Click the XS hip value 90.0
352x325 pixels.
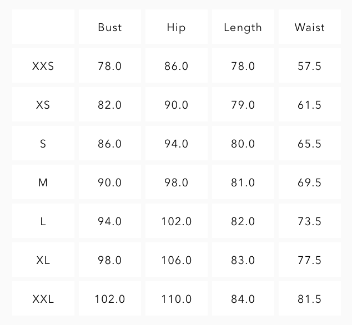(177, 105)
